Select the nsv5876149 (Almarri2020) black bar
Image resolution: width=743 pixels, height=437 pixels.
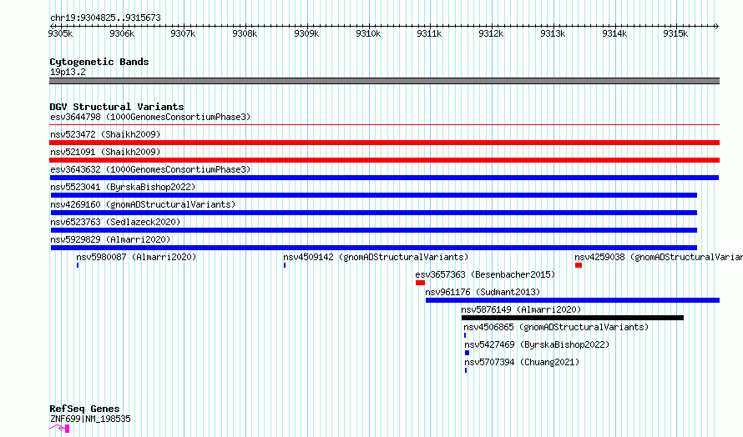coord(573,318)
